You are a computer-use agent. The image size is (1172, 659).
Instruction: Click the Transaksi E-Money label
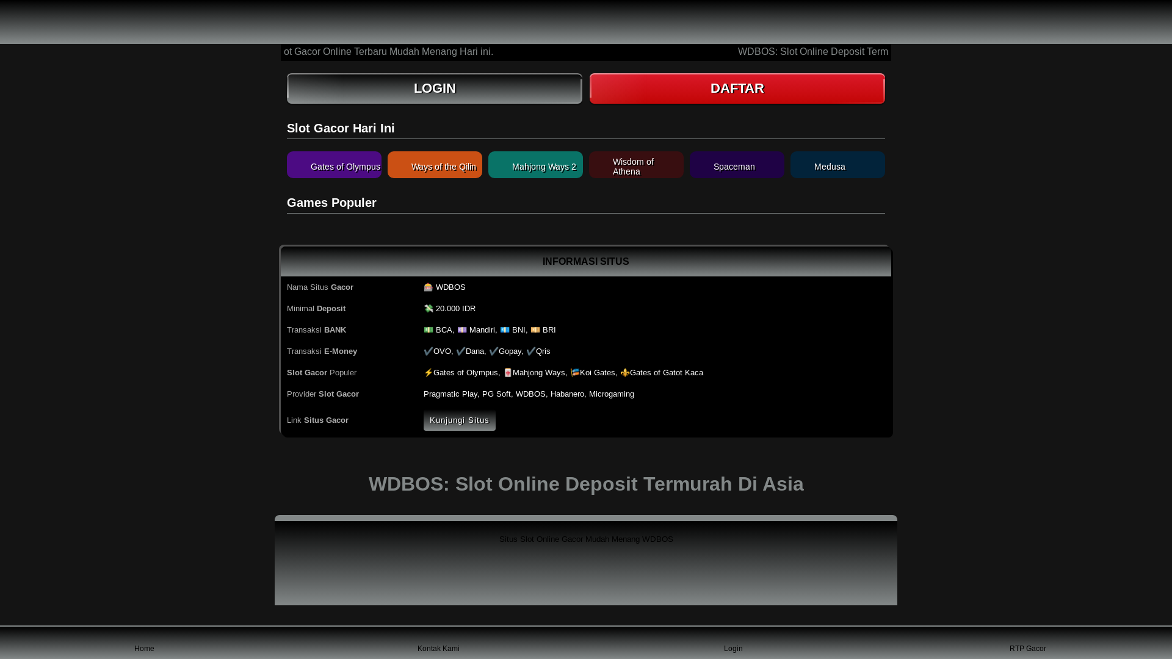322,351
